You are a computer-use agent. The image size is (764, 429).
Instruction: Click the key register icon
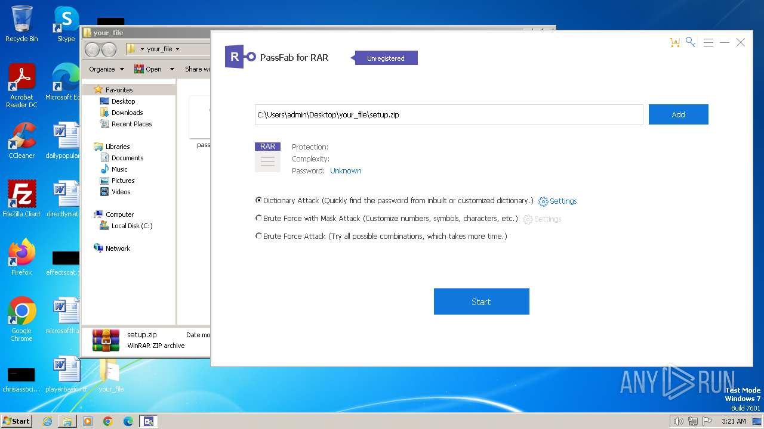click(691, 42)
